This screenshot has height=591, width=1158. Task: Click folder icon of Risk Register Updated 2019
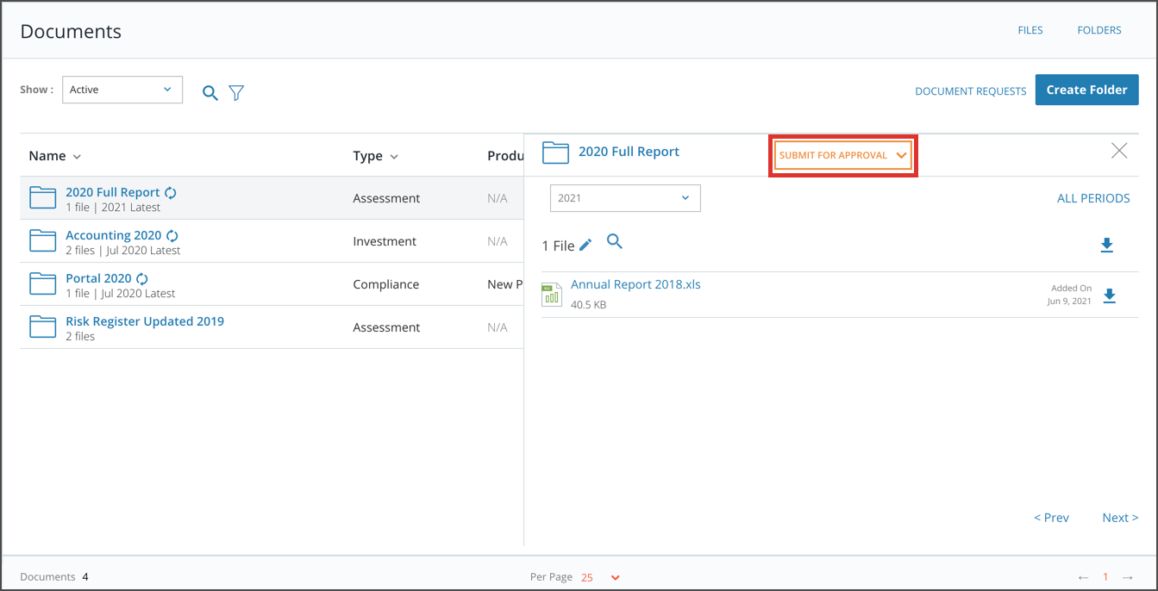pos(43,327)
